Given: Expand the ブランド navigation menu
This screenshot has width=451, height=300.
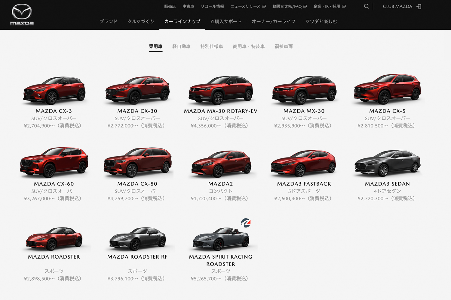Looking at the screenshot, I should point(109,22).
